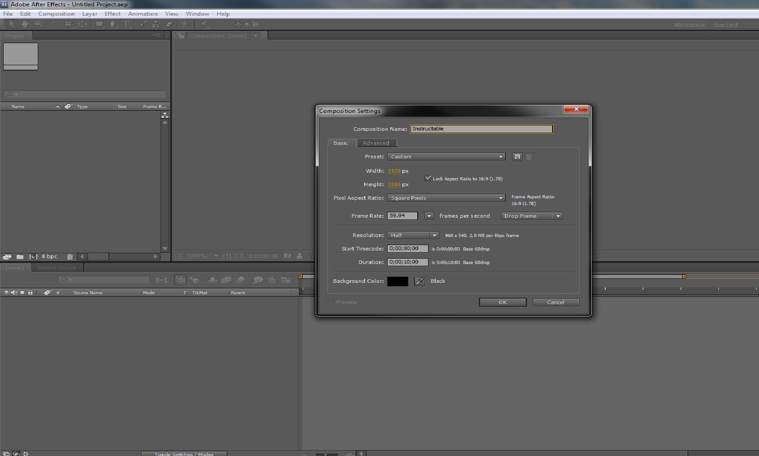Screen dimensions: 759x456
Task: Select the Pen tool
Action: pyautogui.click(x=113, y=24)
